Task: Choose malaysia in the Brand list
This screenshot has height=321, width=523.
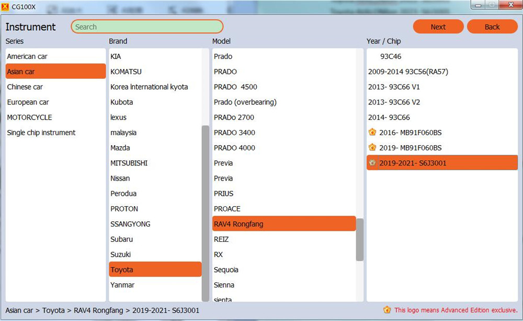Action: pos(155,133)
